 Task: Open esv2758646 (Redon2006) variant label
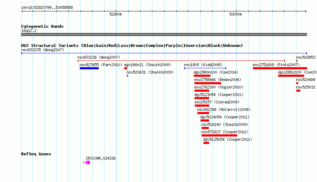(x=218, y=80)
